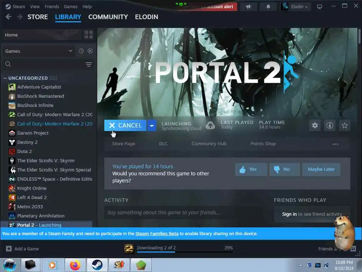Click the activity comment input field
Viewport: 362px width, 272px height.
pyautogui.click(x=182, y=212)
